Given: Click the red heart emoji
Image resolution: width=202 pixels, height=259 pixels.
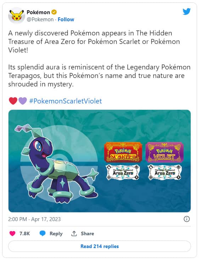Looking at the screenshot, I should pyautogui.click(x=13, y=101).
